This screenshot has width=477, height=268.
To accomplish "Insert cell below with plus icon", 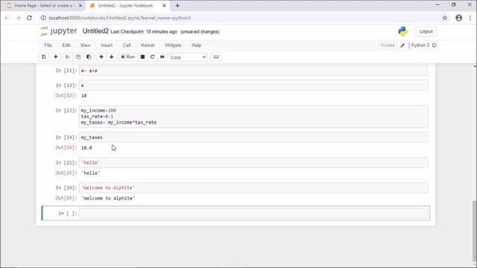I will pos(56,57).
